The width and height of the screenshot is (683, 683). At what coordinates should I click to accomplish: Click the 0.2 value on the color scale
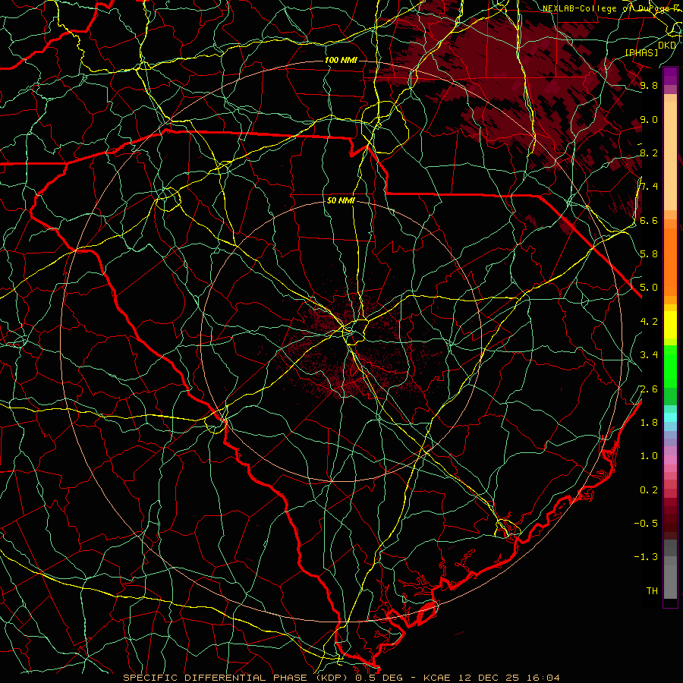(x=649, y=490)
